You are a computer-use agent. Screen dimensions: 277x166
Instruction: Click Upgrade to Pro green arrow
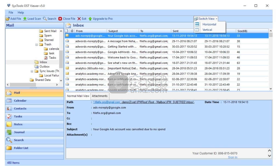click(x=90, y=19)
